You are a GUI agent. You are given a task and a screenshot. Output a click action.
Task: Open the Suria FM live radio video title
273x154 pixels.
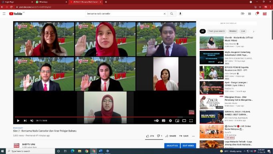pos(238,128)
